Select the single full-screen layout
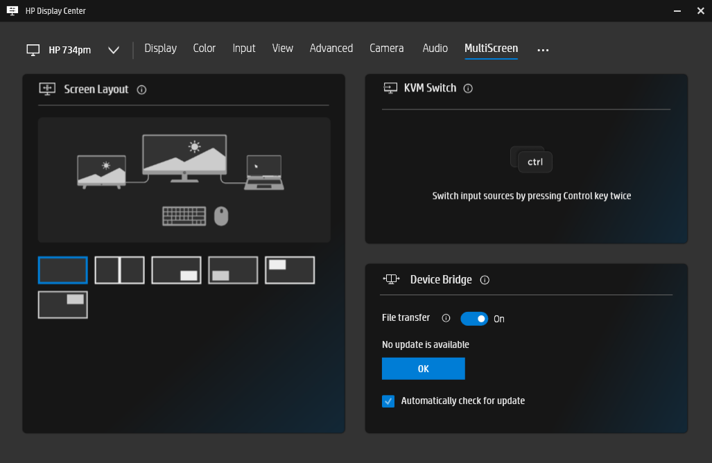 point(62,270)
